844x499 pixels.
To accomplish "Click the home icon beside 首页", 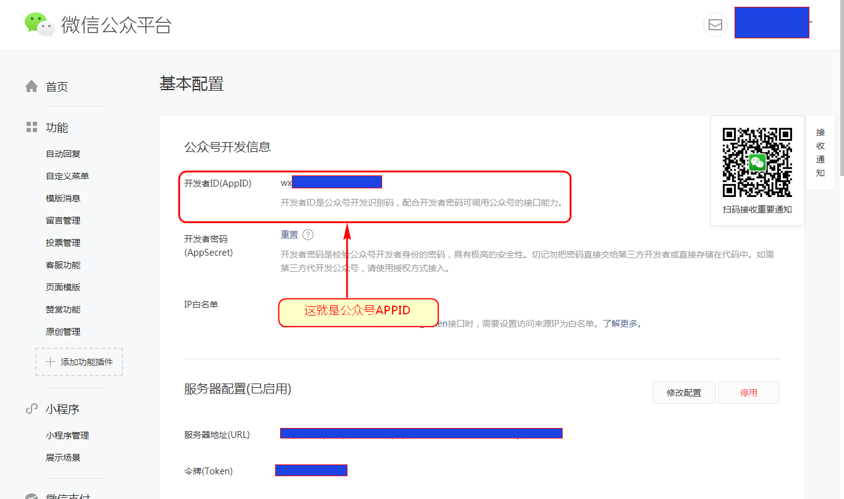I will 32,86.
